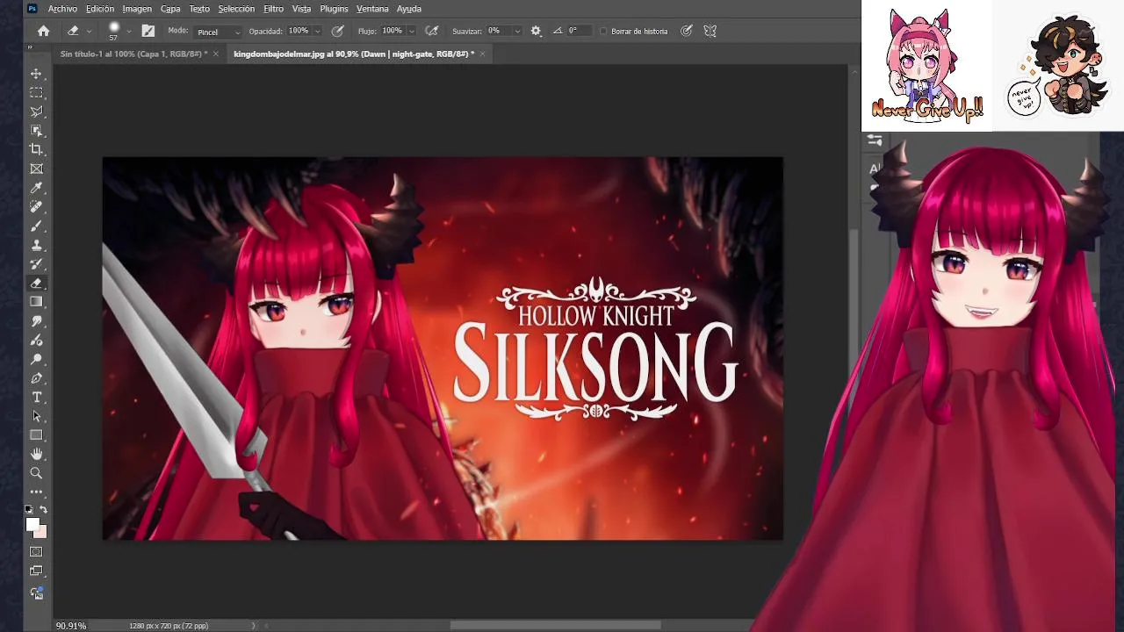
Task: Select the Crop tool
Action: point(36,149)
